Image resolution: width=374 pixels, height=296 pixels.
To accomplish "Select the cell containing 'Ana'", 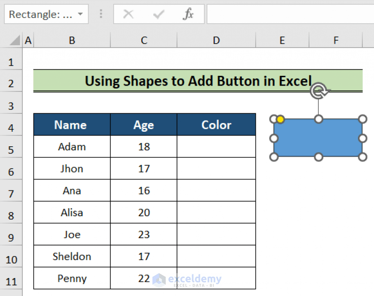I will (x=72, y=190).
